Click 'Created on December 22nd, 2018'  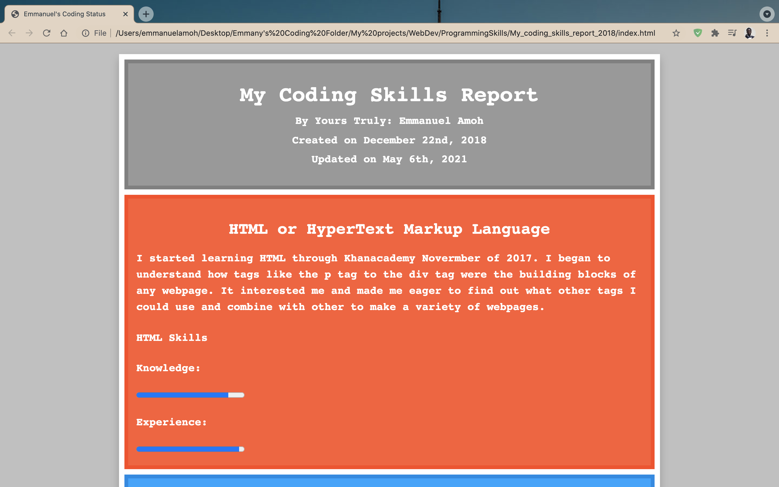point(389,140)
